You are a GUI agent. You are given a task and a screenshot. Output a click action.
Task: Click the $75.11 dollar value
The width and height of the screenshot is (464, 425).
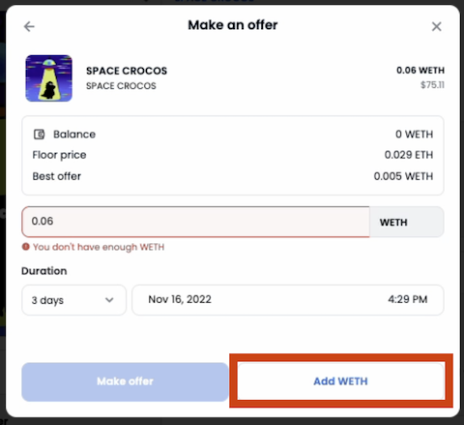[432, 85]
